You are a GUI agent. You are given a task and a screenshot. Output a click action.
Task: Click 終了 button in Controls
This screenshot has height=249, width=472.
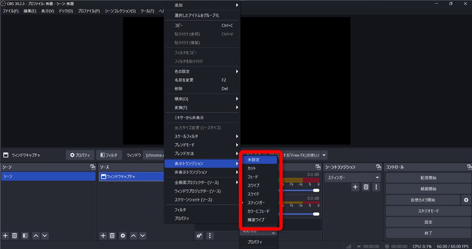[x=428, y=233]
